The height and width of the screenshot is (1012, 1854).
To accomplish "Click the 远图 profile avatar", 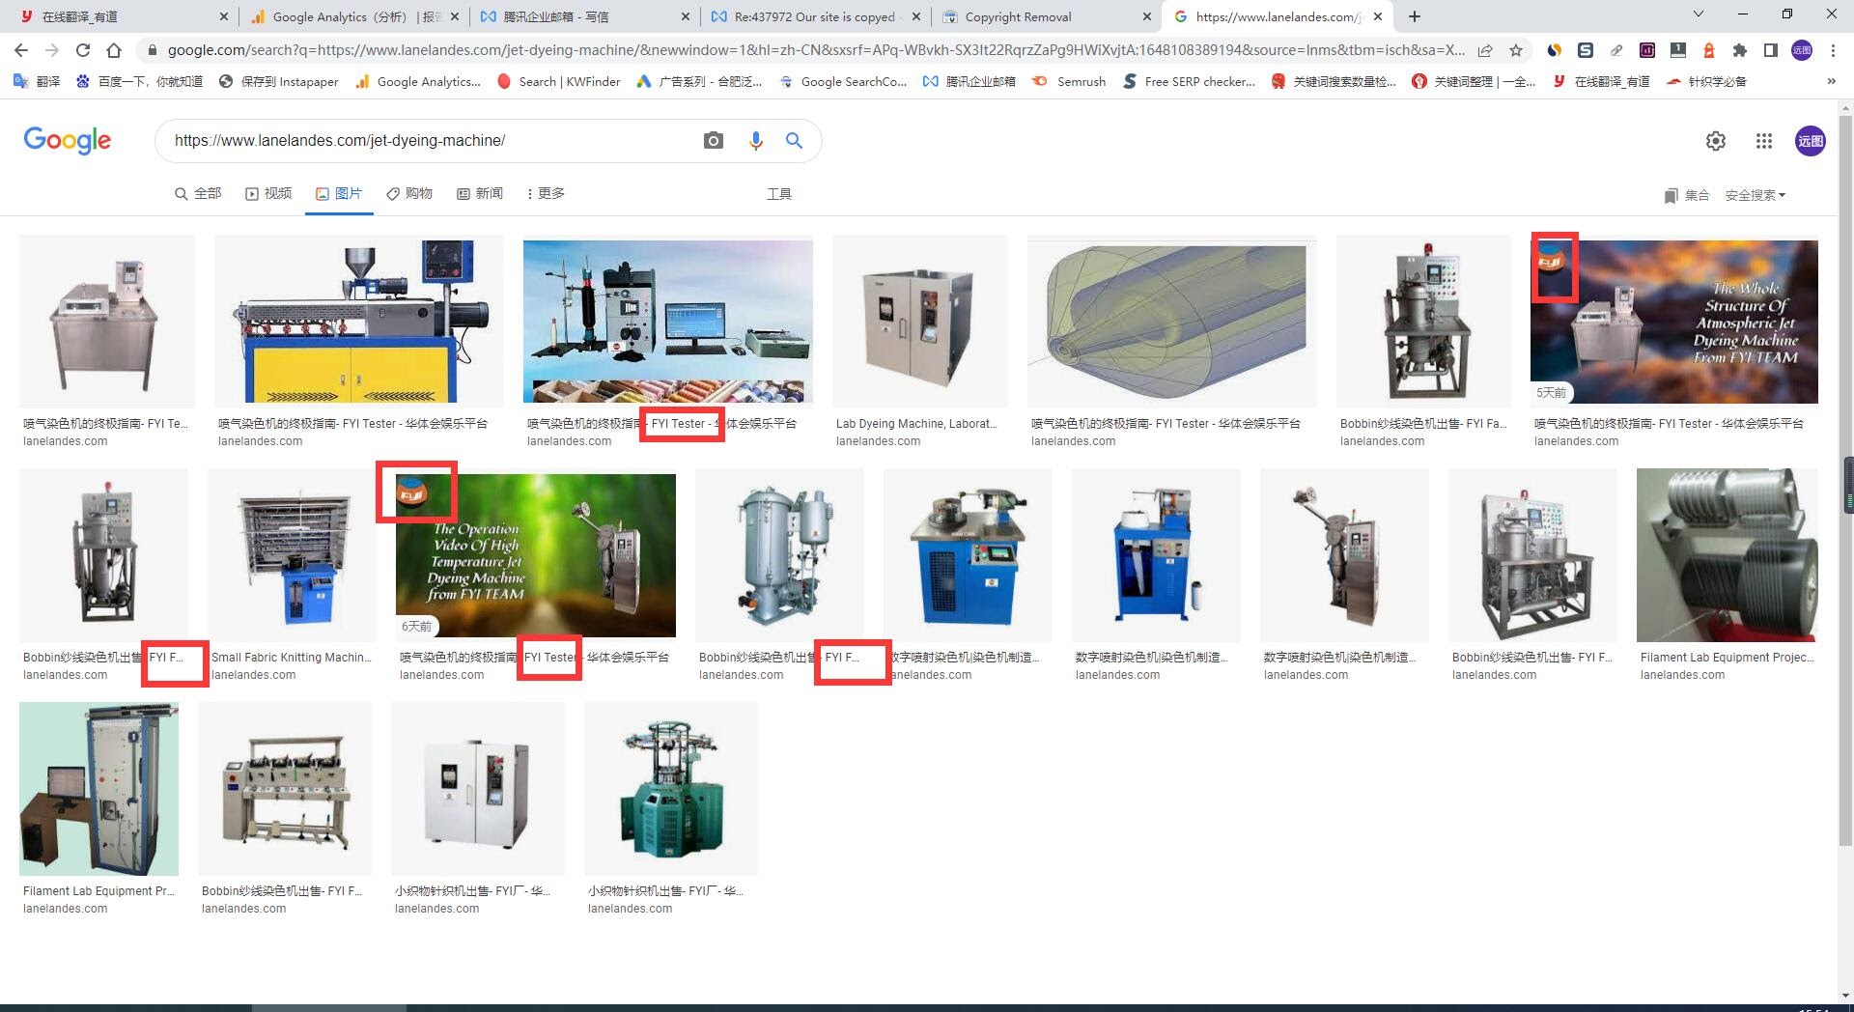I will (x=1812, y=140).
